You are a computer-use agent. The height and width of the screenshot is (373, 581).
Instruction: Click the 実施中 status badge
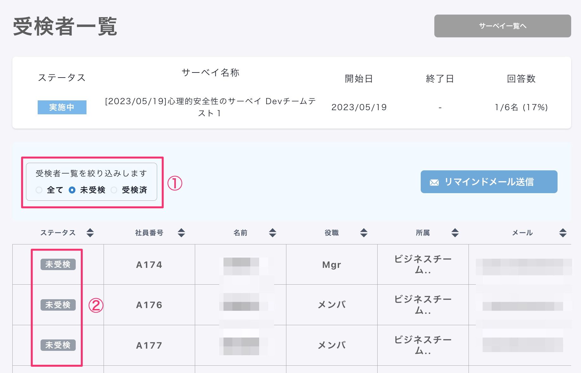click(x=62, y=107)
